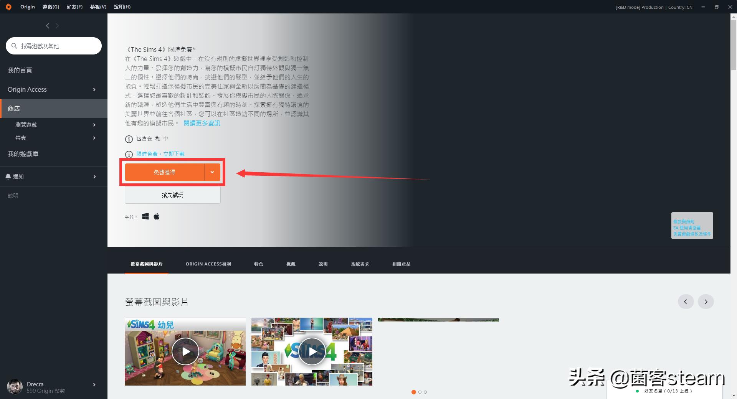Image resolution: width=737 pixels, height=399 pixels.
Task: Click the info icon beside 包含在 和 中
Action: pos(129,139)
